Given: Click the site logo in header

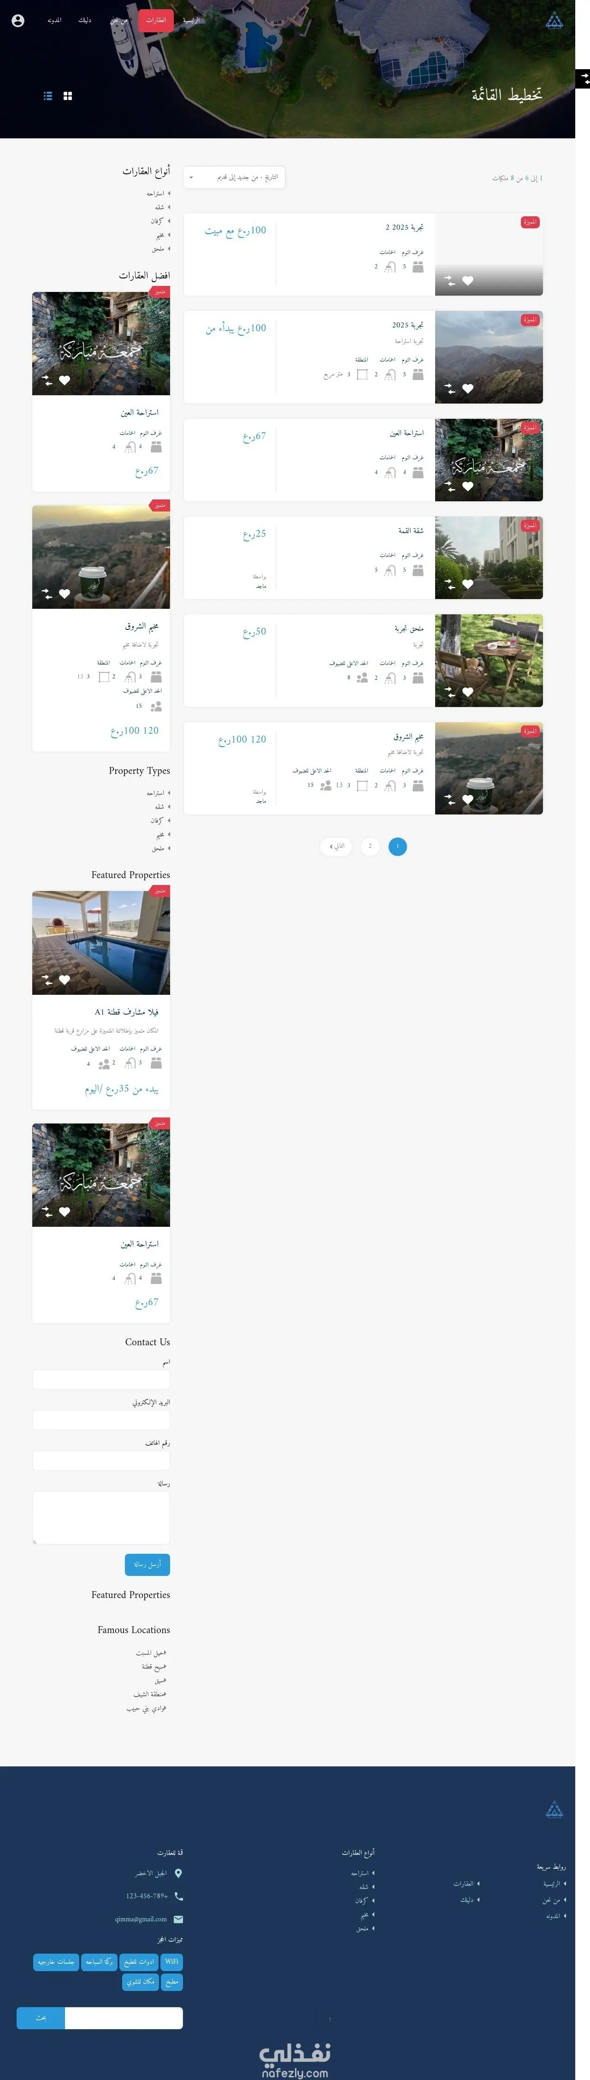Looking at the screenshot, I should (x=554, y=20).
